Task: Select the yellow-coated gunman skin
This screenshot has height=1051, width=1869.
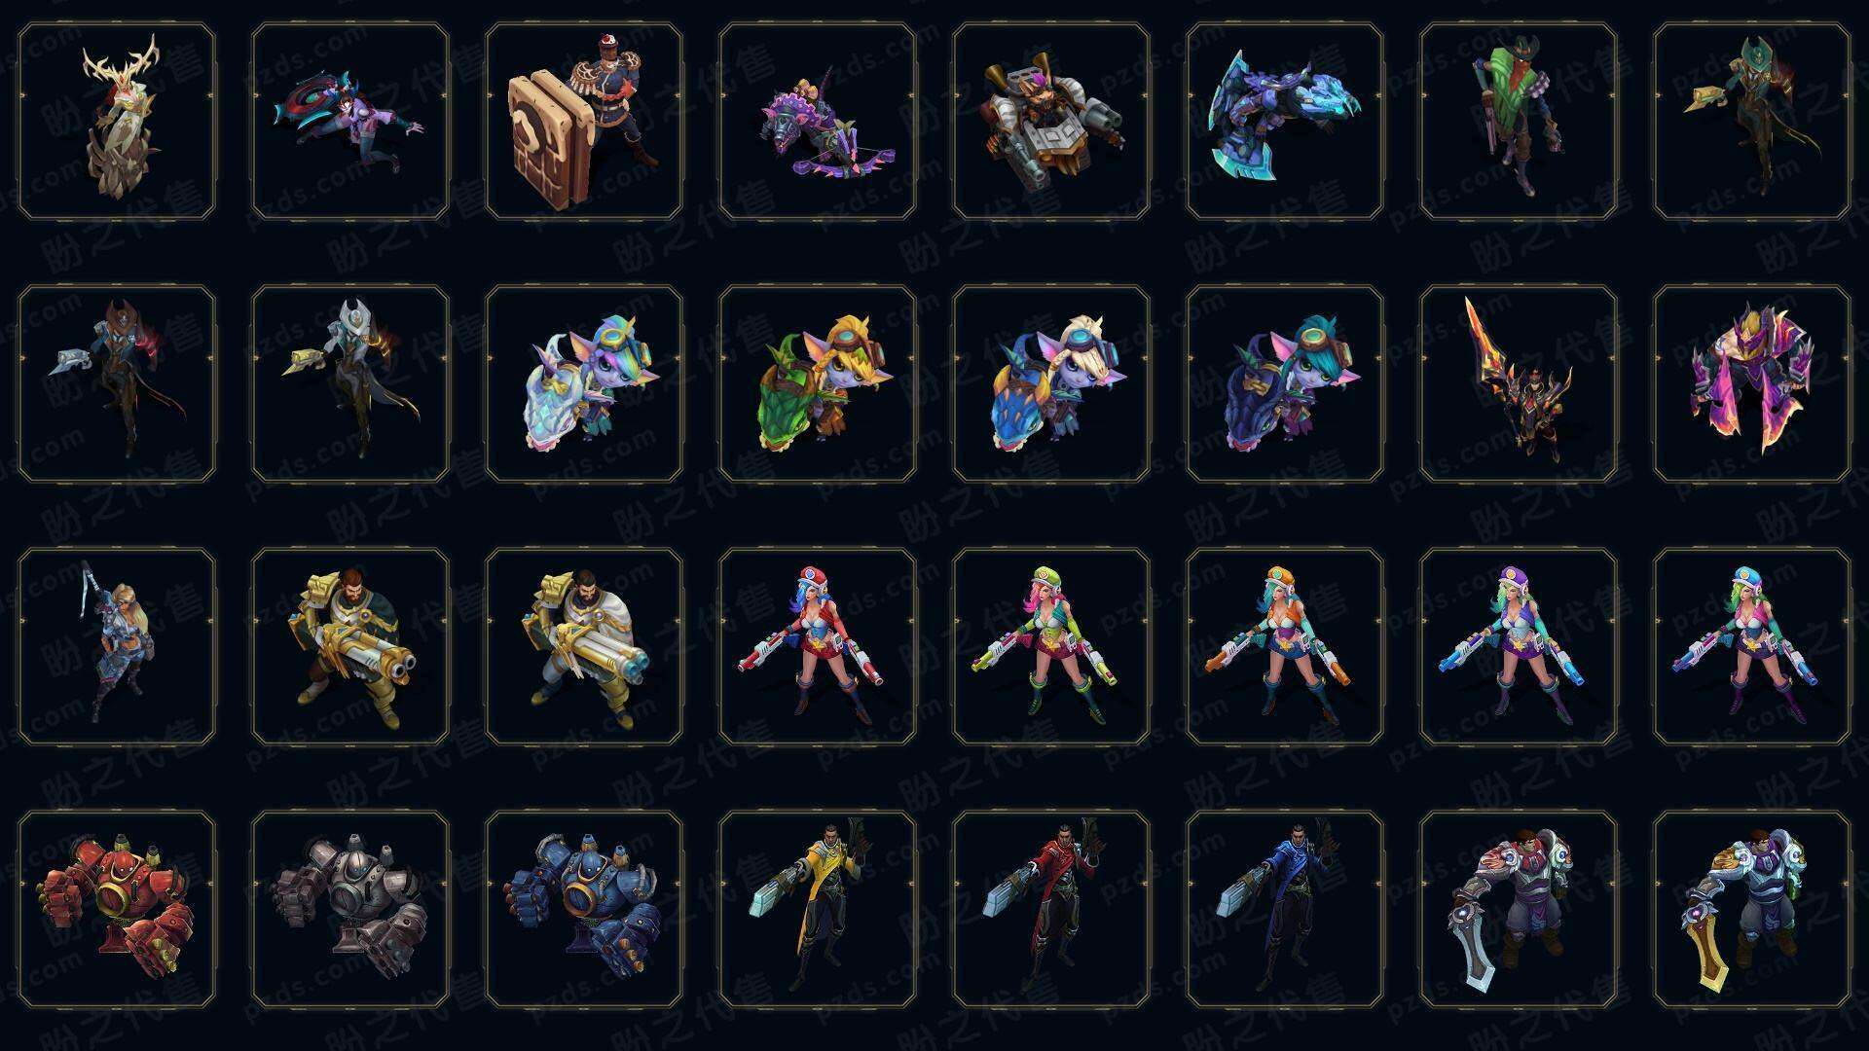Action: click(818, 909)
